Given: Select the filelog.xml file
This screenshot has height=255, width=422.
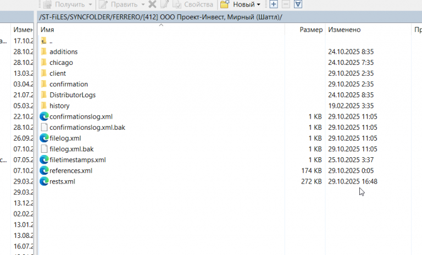Looking at the screenshot, I should (60, 138).
